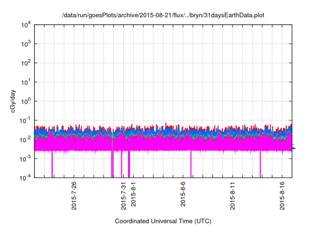
Task: Click the 10^4 y-axis tick label
Action: [26, 25]
